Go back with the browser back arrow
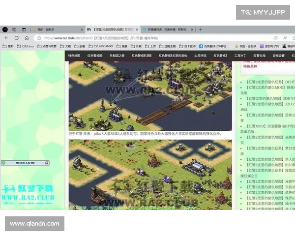The width and height of the screenshot is (295, 236). [6, 38]
